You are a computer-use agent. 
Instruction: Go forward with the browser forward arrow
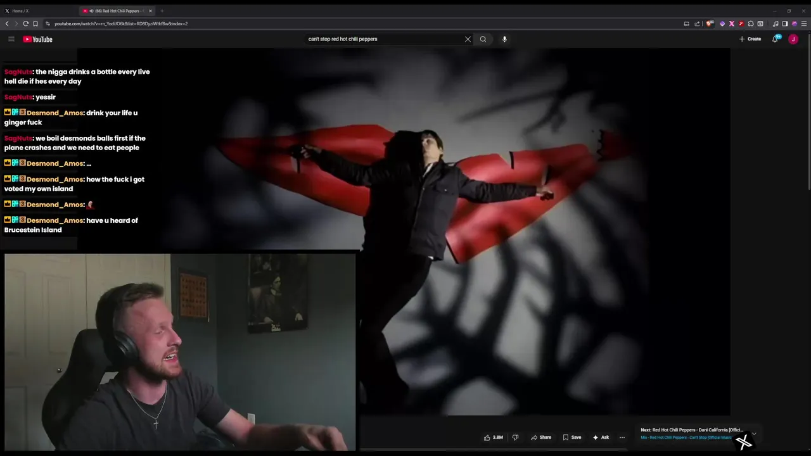pyautogui.click(x=16, y=23)
